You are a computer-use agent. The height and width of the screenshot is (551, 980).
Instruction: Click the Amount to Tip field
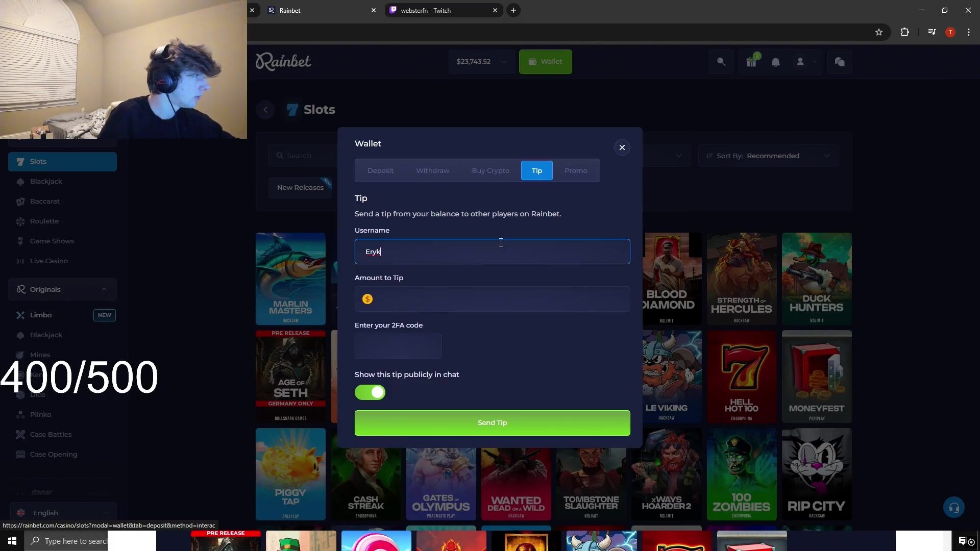click(x=492, y=299)
